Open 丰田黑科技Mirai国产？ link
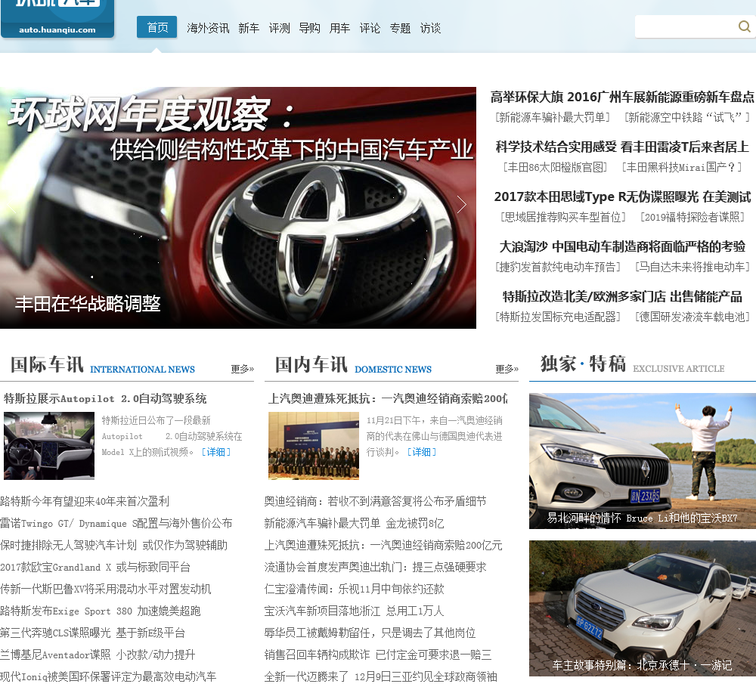756x687 pixels. [682, 167]
